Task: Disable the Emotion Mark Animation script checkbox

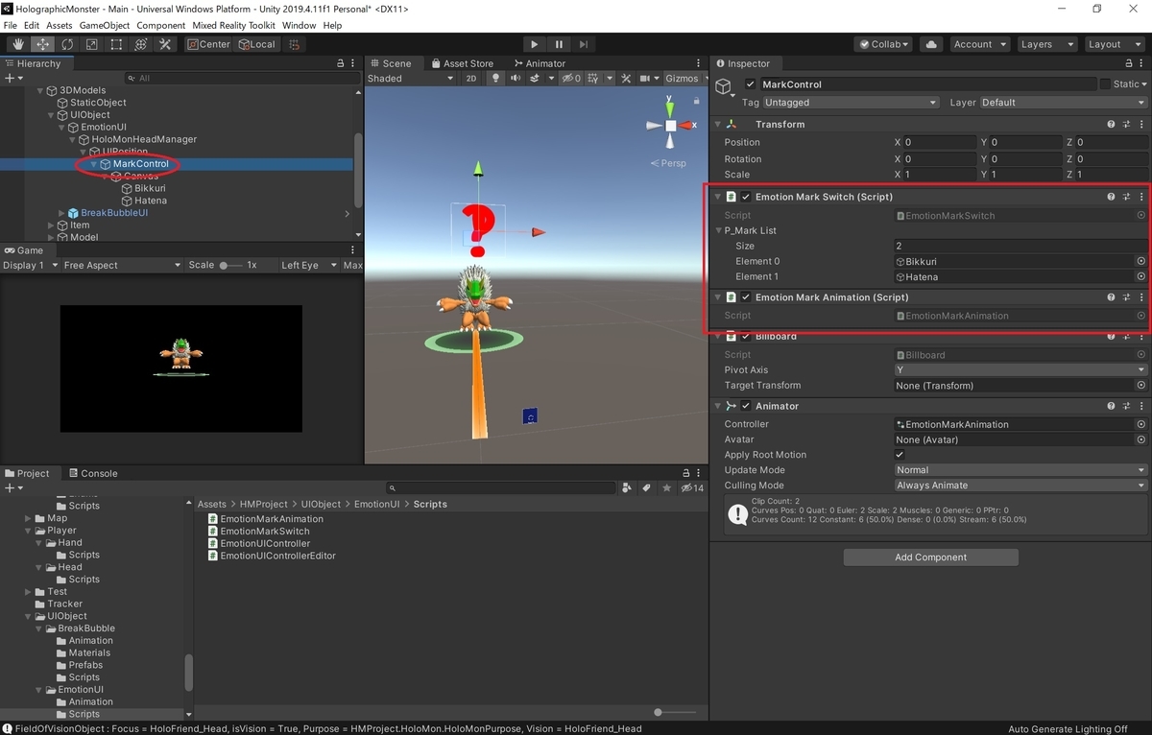Action: [746, 297]
